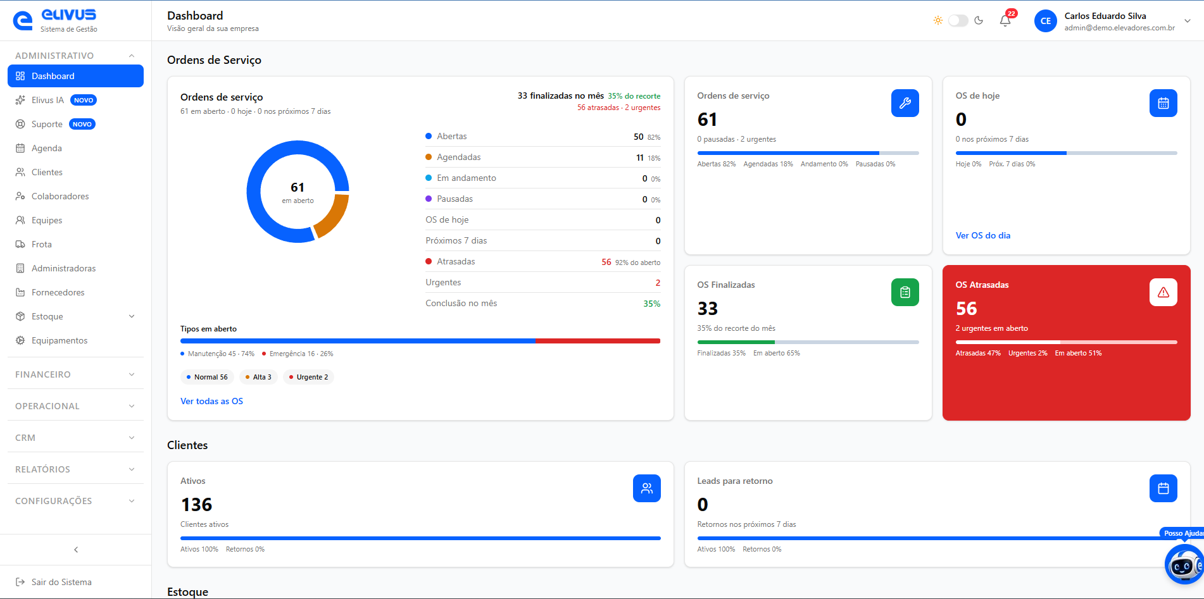Select the Alta 3 priority chip
The height and width of the screenshot is (599, 1204).
258,377
